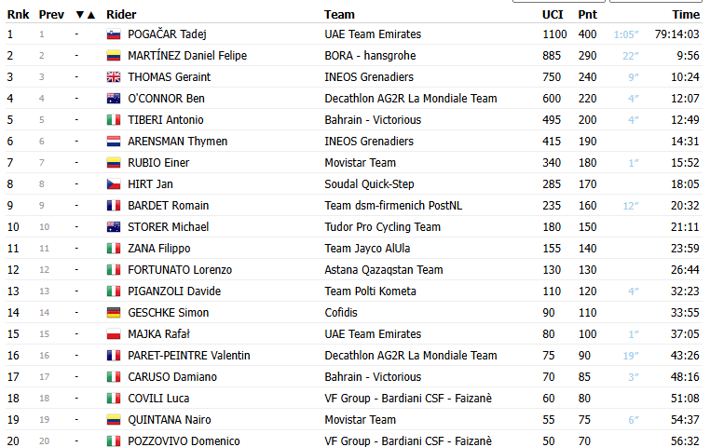The image size is (710, 447).
Task: Click the German flag beside Geschke
Action: pyautogui.click(x=114, y=313)
